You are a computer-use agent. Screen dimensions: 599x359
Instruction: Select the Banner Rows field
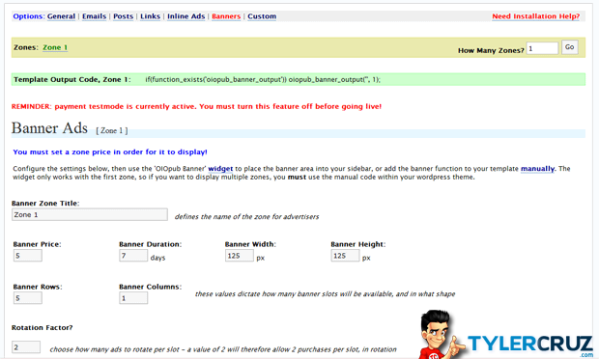coord(28,297)
